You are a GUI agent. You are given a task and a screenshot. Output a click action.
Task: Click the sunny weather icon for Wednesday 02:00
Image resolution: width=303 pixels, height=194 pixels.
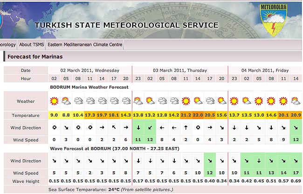click(x=54, y=101)
